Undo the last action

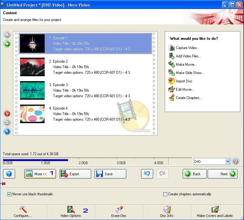pyautogui.click(x=147, y=174)
